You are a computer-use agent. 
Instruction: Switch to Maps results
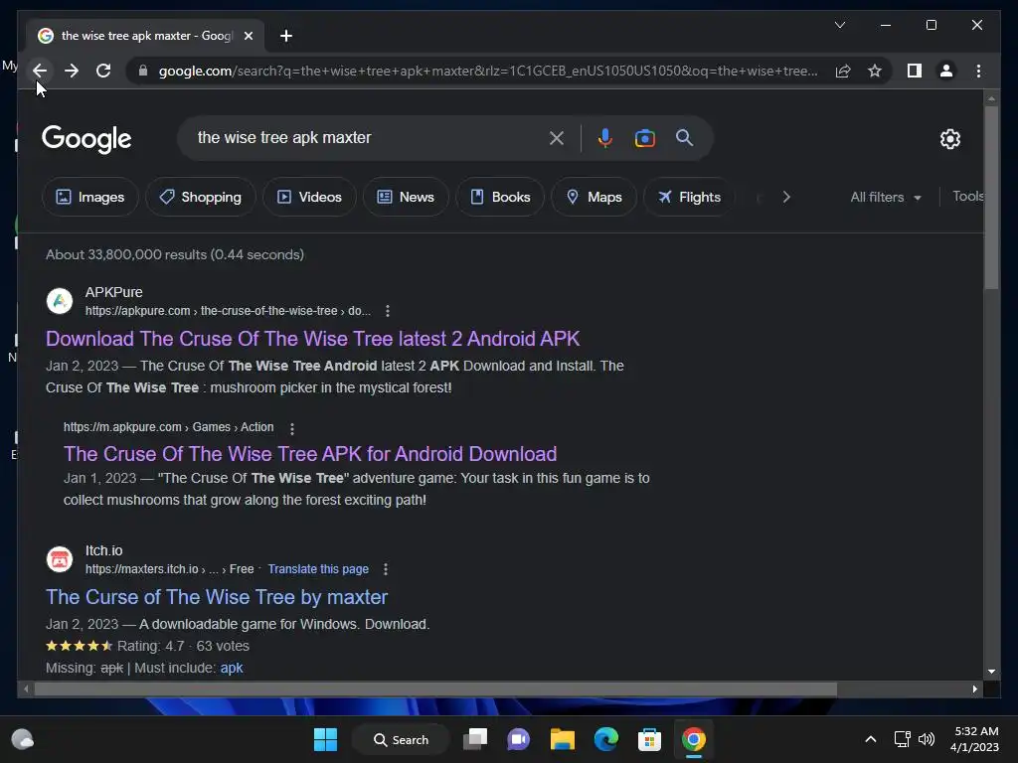tap(594, 197)
